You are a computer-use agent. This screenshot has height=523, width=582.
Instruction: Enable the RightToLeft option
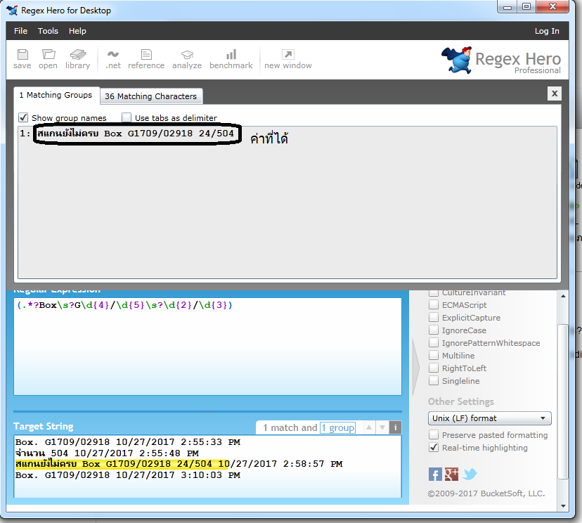coord(434,368)
